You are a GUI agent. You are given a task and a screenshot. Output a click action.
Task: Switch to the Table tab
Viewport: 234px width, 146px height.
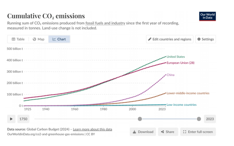click(x=18, y=39)
